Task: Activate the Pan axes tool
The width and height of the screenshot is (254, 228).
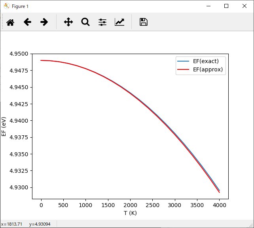Action: coord(68,22)
